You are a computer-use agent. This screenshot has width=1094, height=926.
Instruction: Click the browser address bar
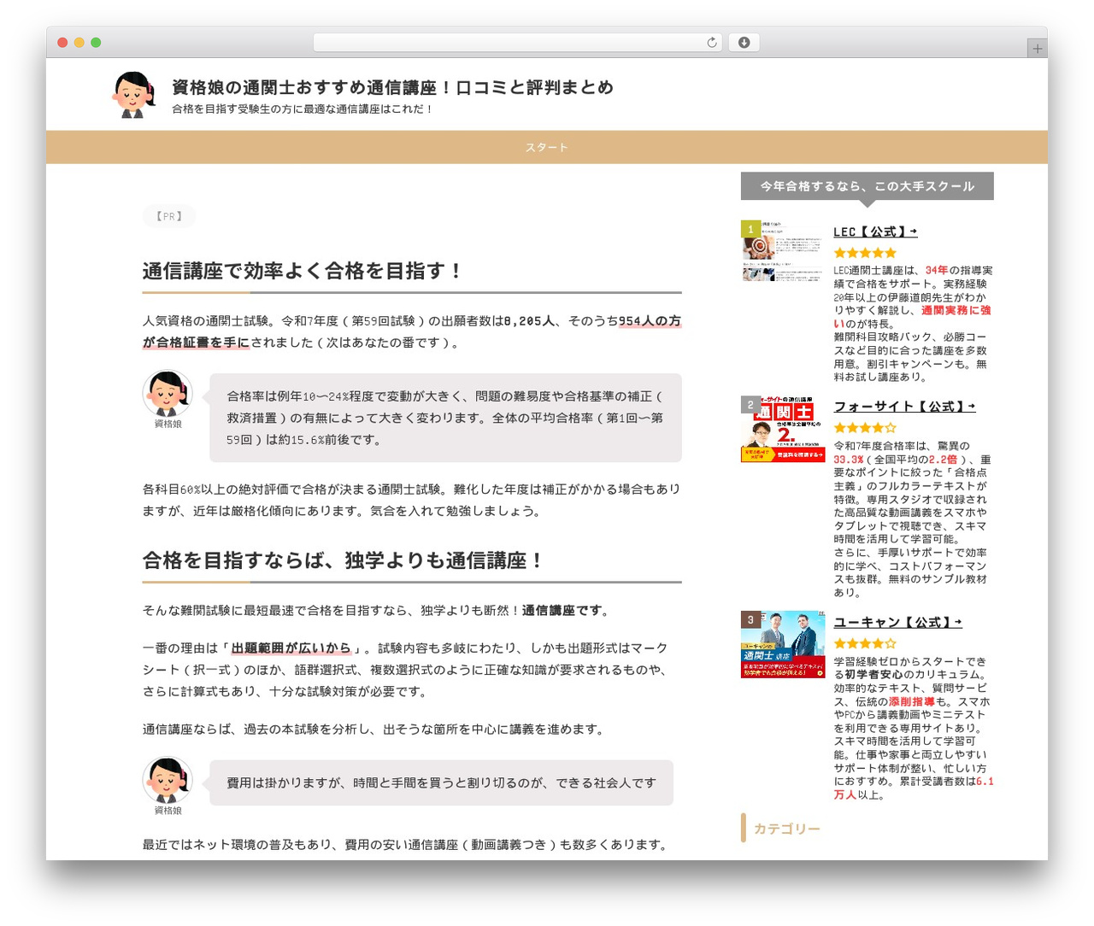pos(517,43)
